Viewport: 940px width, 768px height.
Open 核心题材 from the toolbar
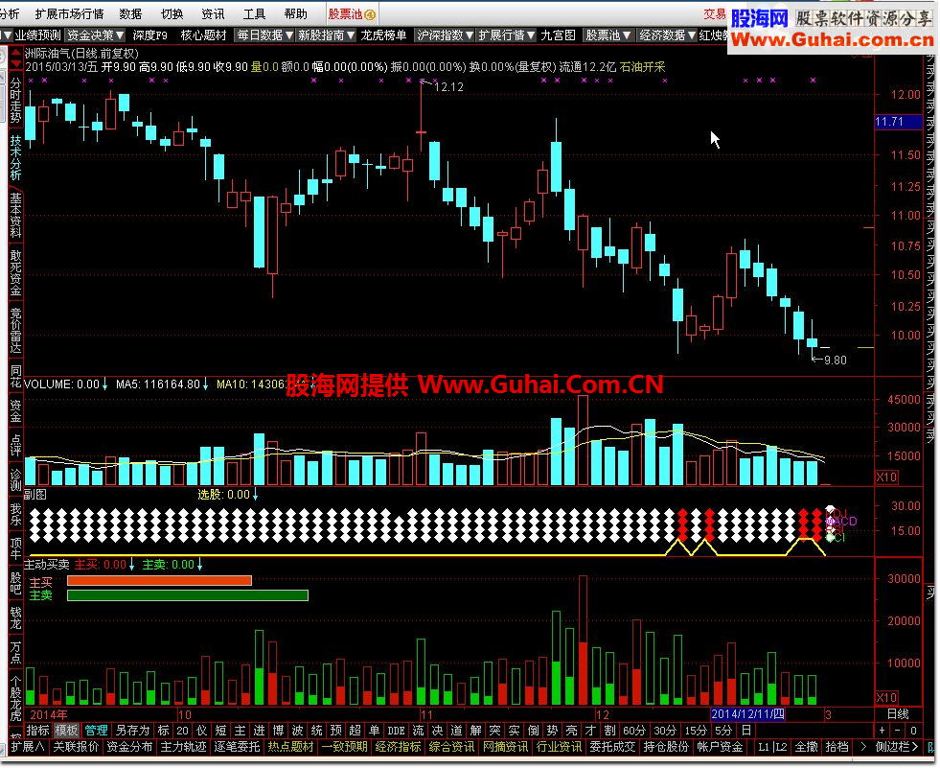click(203, 35)
